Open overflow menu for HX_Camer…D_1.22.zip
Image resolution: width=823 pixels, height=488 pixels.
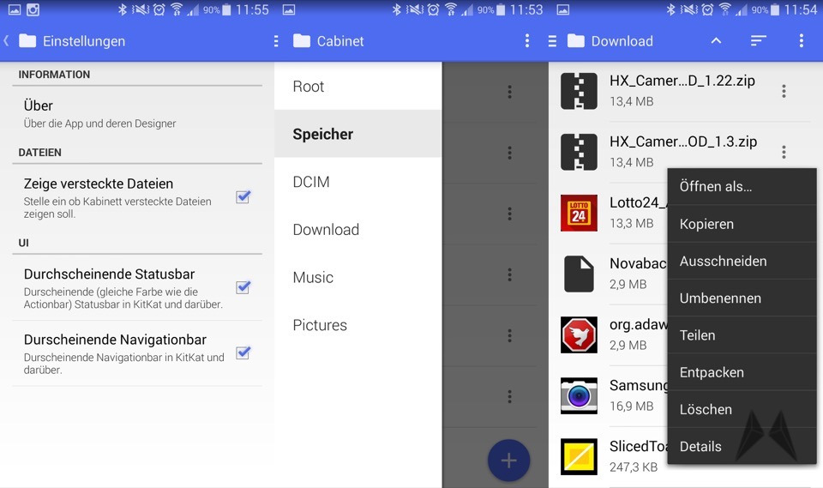tap(784, 91)
